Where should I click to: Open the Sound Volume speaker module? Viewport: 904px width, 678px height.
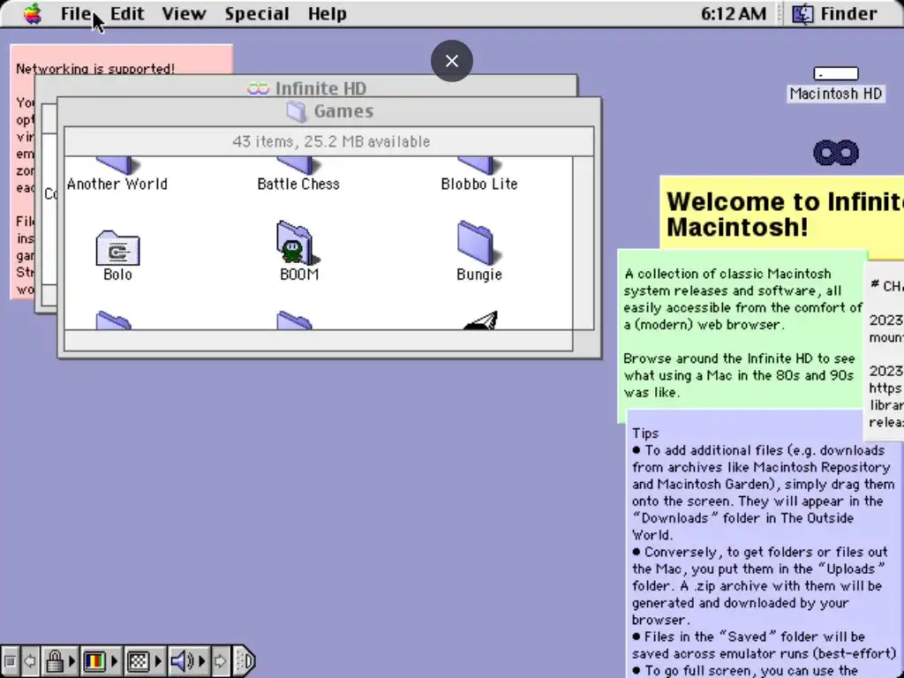pos(182,661)
